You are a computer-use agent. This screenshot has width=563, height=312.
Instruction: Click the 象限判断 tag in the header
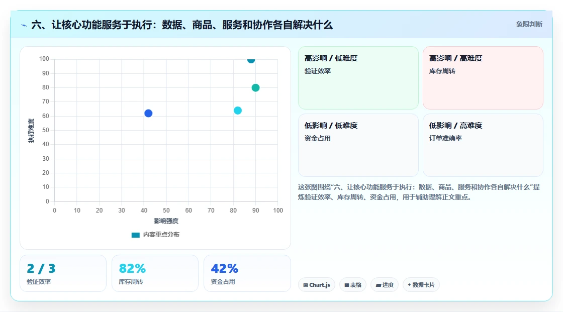[x=529, y=25]
